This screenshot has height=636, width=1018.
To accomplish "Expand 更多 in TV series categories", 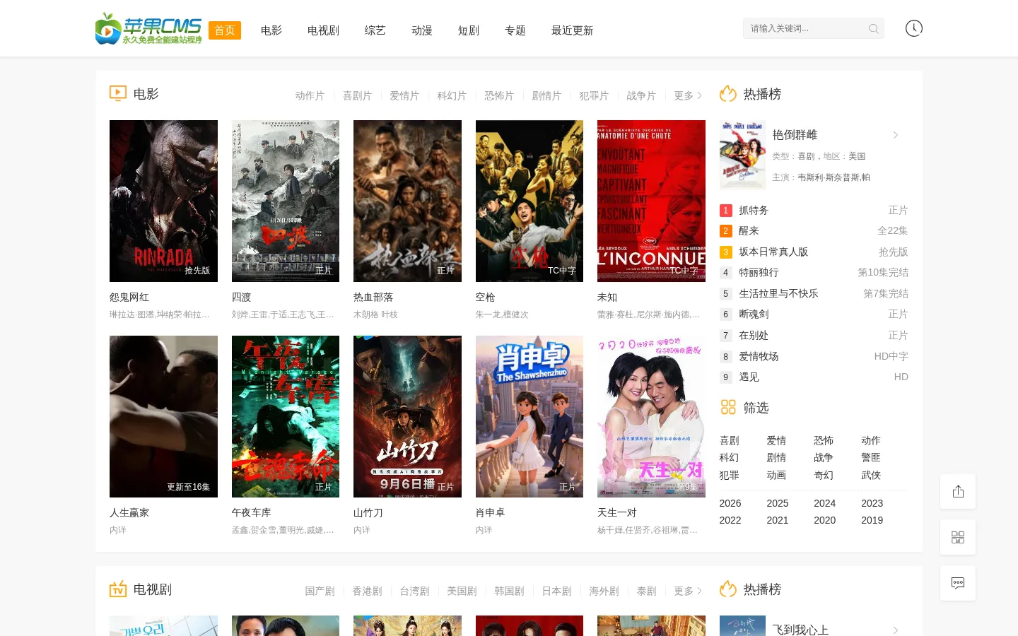I will [688, 591].
